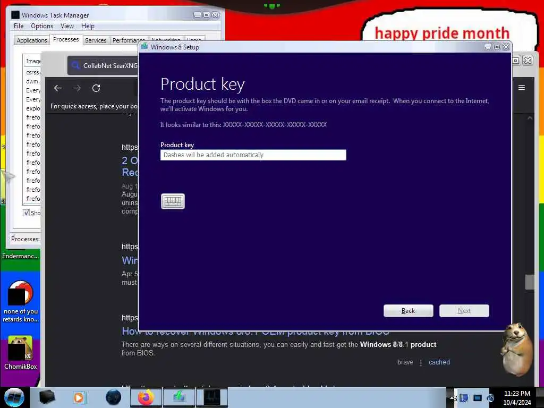Switch to Windows 8 Setup taskbar button
The height and width of the screenshot is (408, 544).
179,397
